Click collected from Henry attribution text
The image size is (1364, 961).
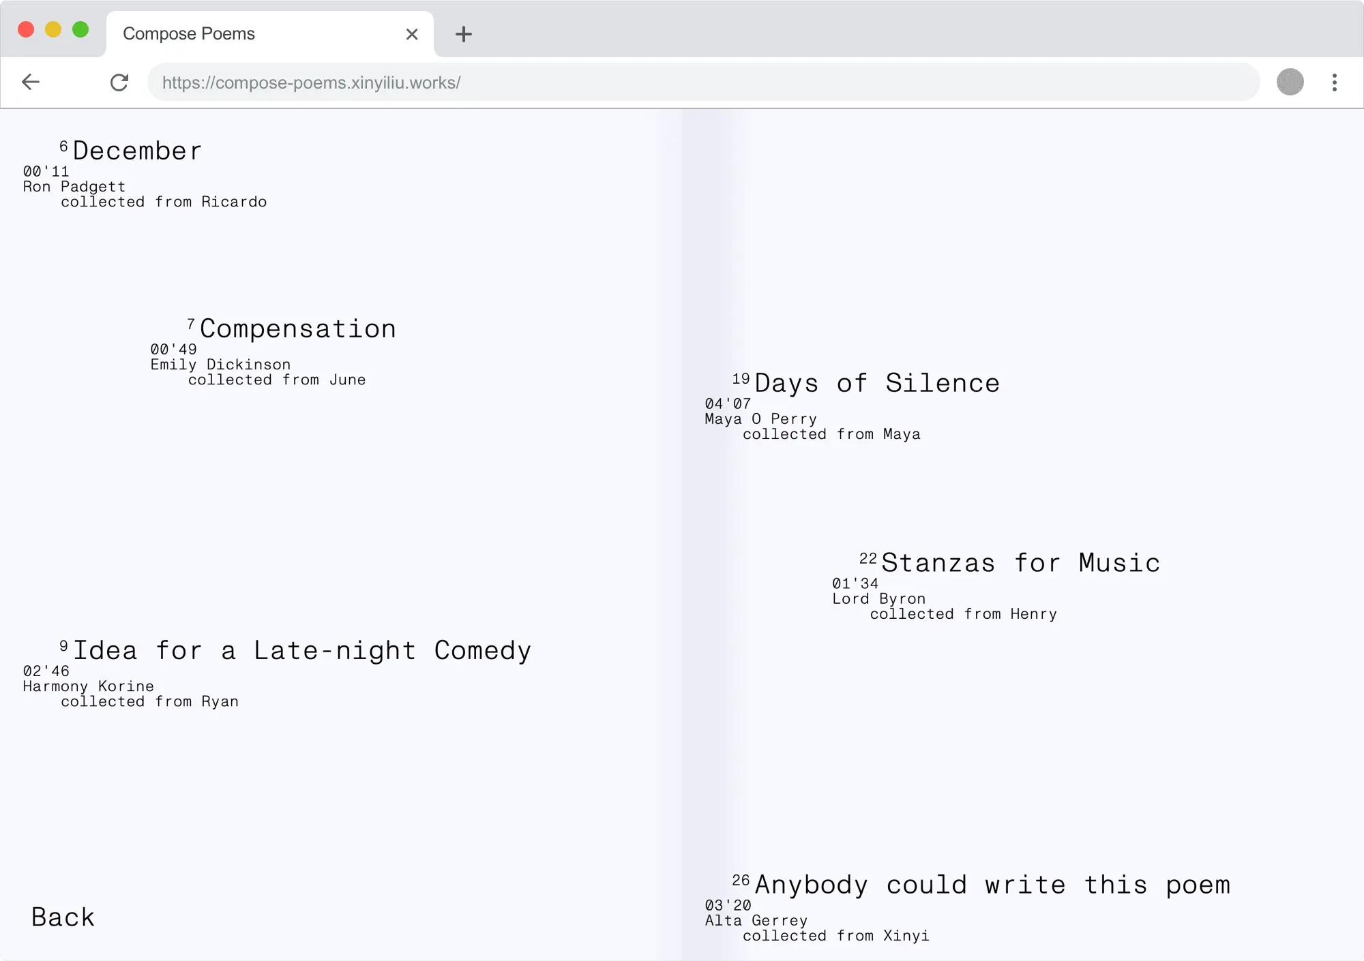click(x=964, y=613)
